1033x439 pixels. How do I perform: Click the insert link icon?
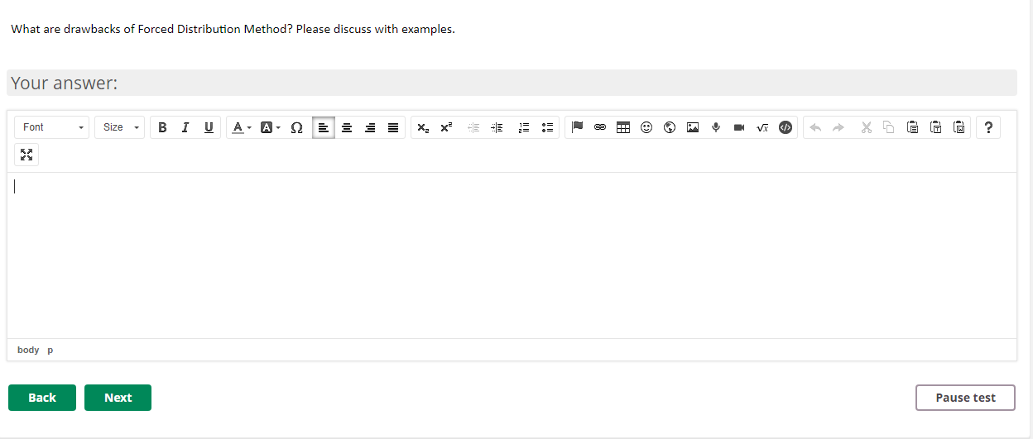[600, 127]
